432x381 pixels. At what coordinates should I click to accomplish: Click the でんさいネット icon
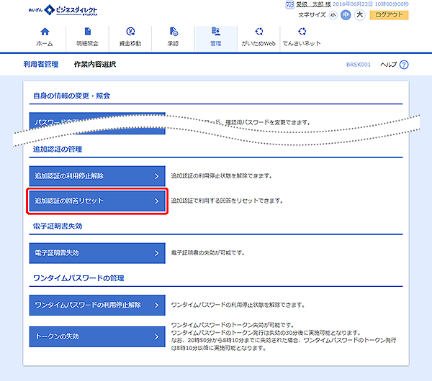(x=302, y=32)
